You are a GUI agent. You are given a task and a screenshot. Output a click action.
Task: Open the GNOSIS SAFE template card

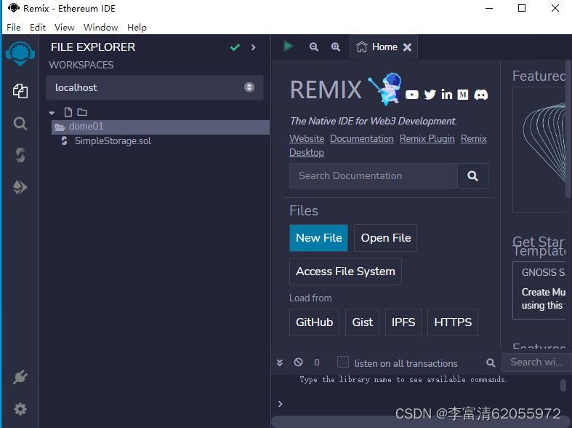539,290
